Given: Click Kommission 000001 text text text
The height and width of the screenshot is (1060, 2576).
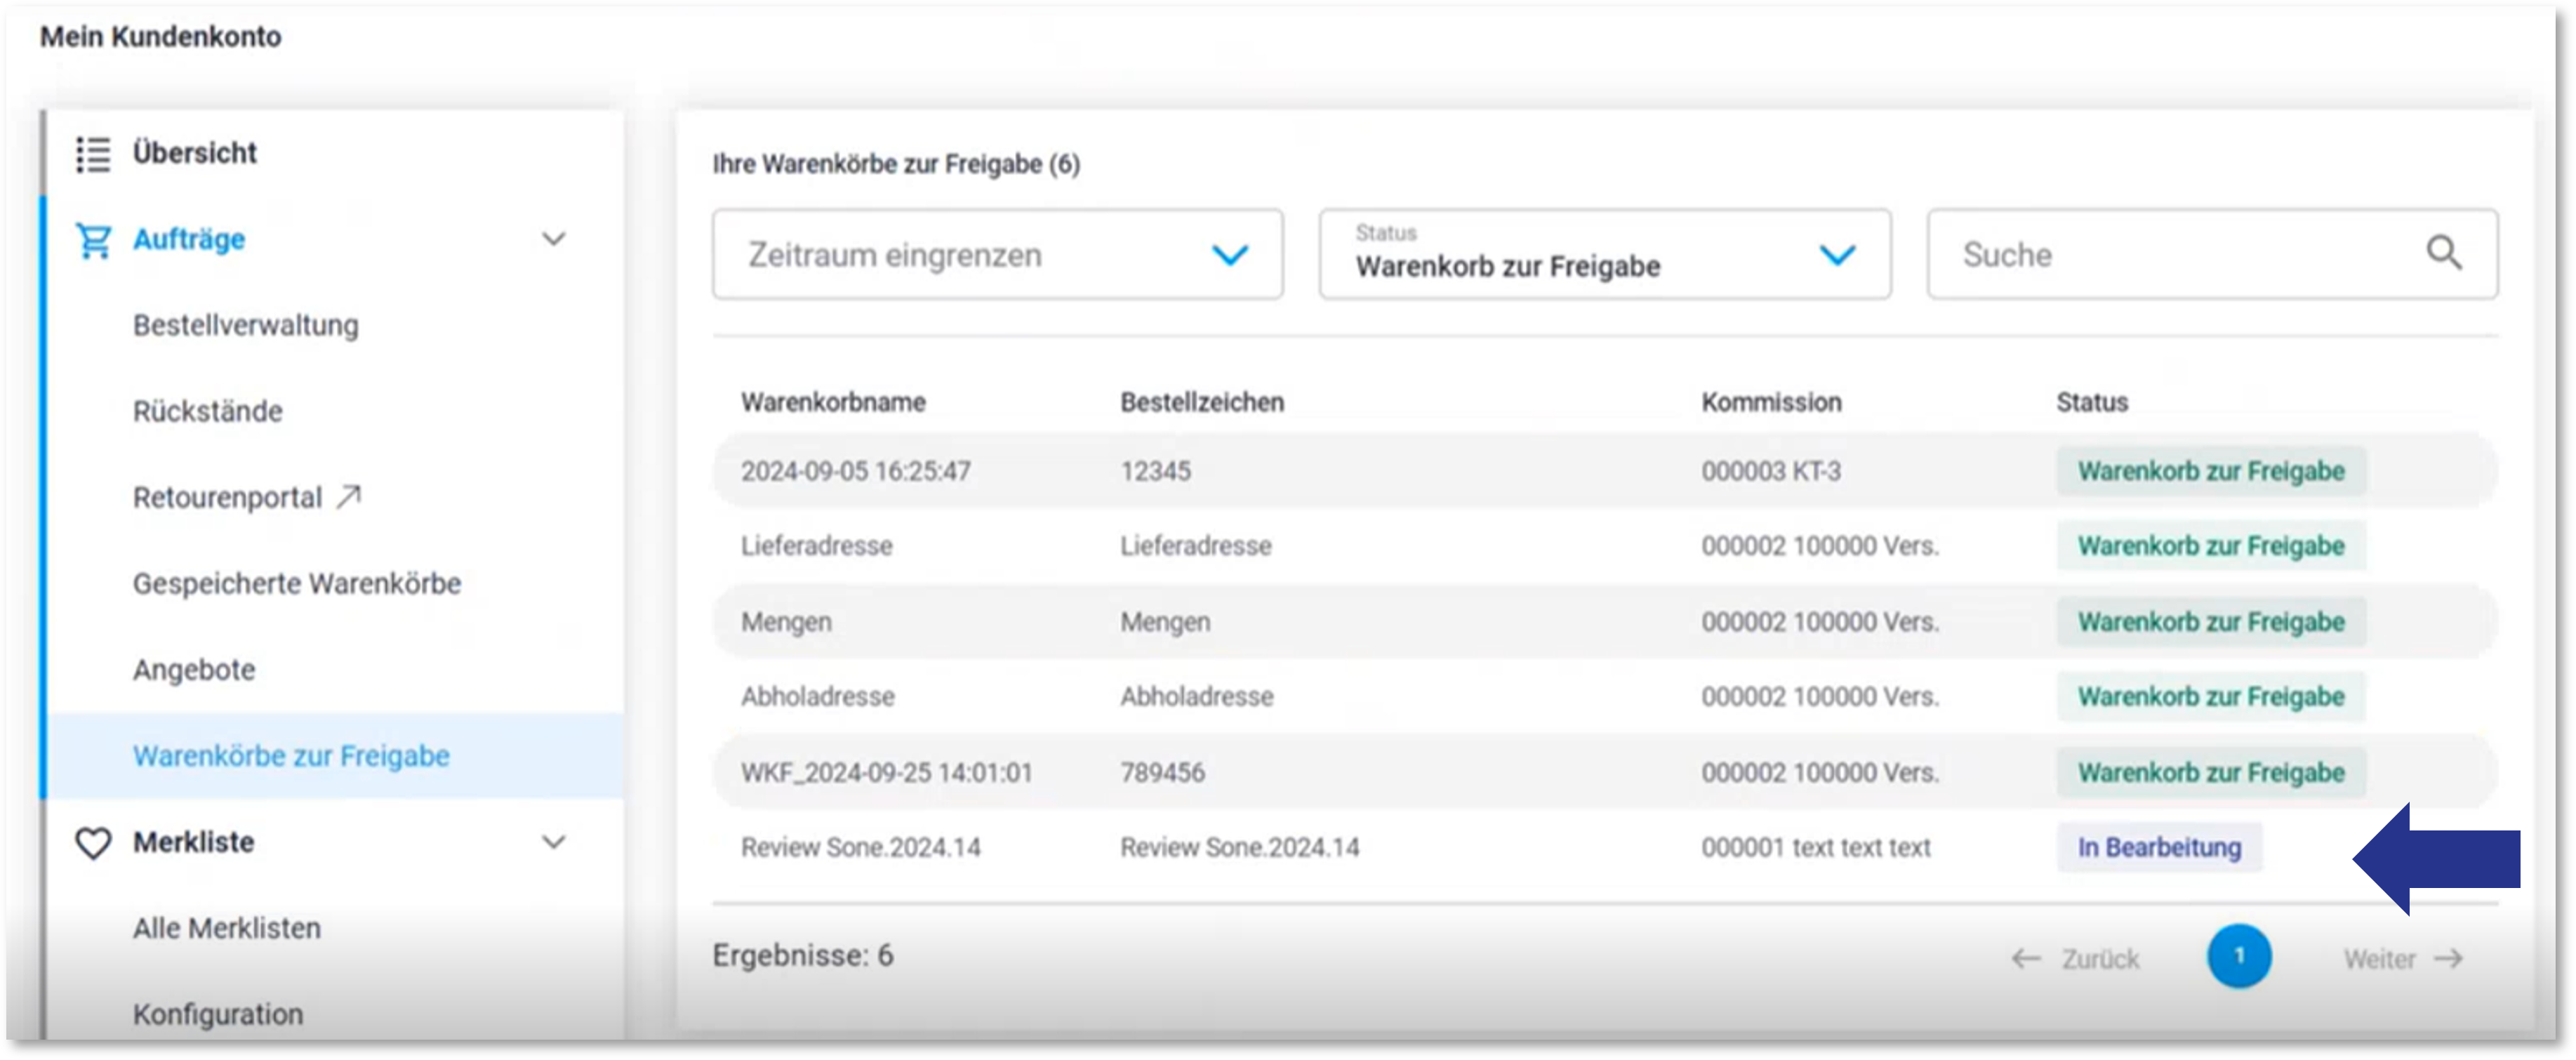Looking at the screenshot, I should click(x=1816, y=849).
